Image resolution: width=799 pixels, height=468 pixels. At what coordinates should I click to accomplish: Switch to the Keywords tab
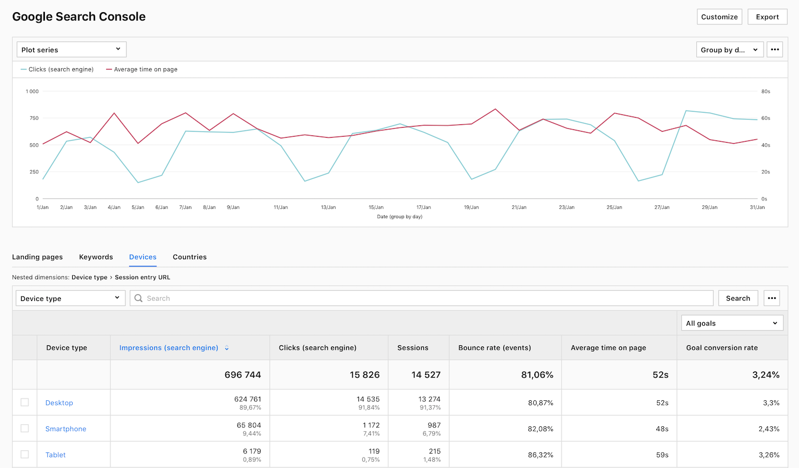96,257
